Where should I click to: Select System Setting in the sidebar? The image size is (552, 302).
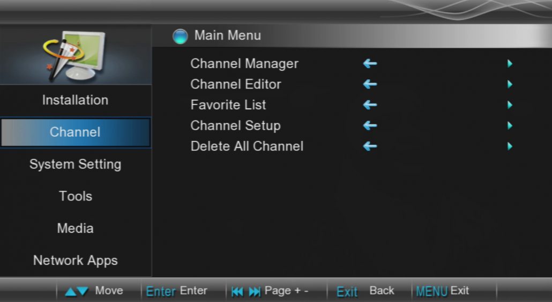75,164
